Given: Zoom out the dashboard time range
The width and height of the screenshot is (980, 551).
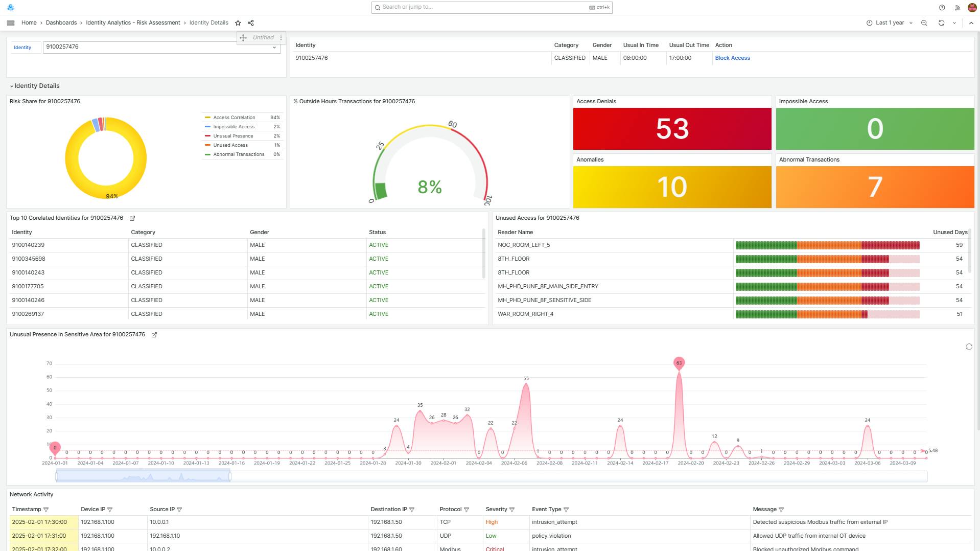Looking at the screenshot, I should pos(924,22).
